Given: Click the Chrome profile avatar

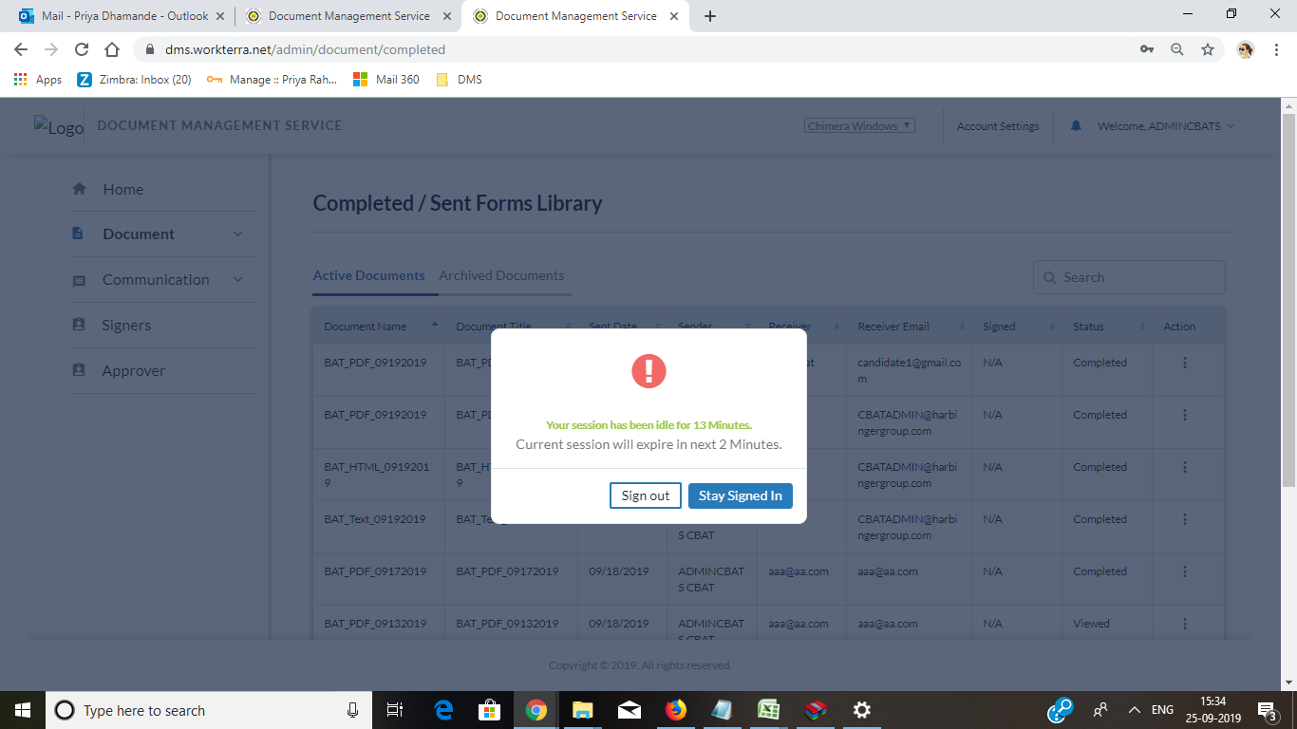Looking at the screenshot, I should 1246,49.
